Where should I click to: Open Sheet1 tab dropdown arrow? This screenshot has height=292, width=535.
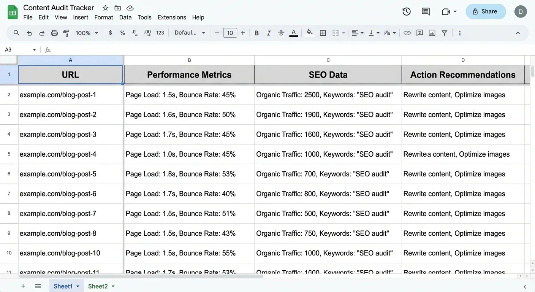pyautogui.click(x=78, y=286)
